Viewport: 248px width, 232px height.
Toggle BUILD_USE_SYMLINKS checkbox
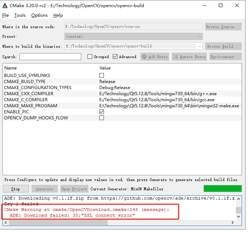101,76
